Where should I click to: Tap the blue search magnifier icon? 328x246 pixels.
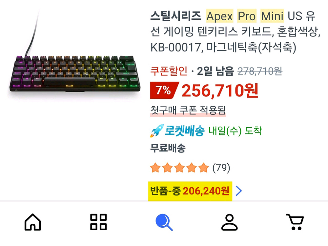[x=164, y=222]
